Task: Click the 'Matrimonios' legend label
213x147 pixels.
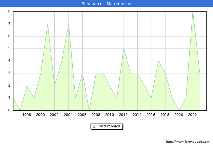Action: [109, 126]
